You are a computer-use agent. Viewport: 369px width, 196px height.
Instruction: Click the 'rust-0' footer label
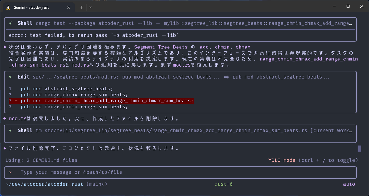(224, 184)
